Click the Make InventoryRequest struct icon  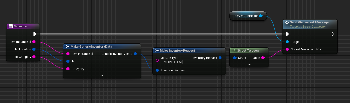pos(157,51)
